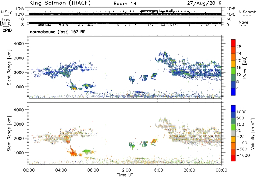Image resolution: width=256 pixels, height=177 pixels.
Task: Click the 'CPID' label
Action: click(7, 30)
